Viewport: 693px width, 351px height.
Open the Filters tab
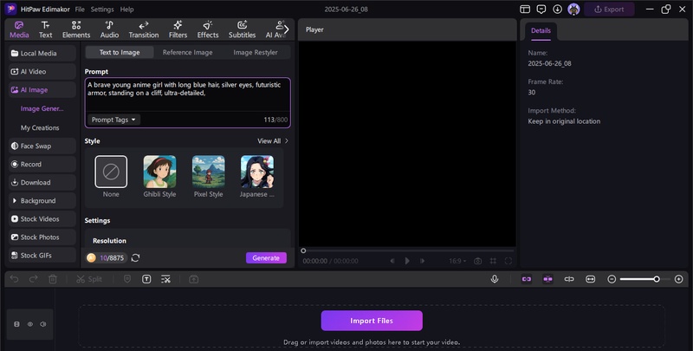(x=178, y=29)
